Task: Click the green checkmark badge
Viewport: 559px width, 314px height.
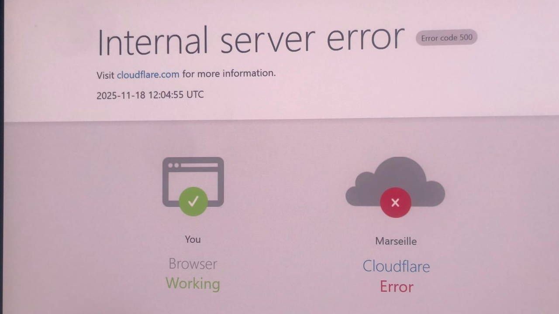Action: click(x=193, y=201)
